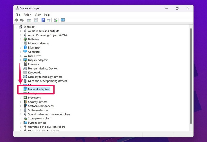Click the Update device driver toolbar icon

[55, 20]
